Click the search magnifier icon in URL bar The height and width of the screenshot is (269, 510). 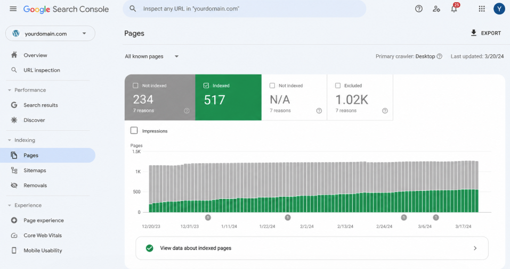click(x=133, y=9)
